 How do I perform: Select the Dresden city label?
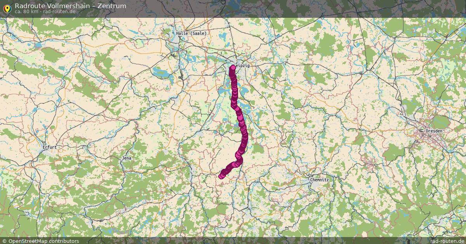(434, 131)
